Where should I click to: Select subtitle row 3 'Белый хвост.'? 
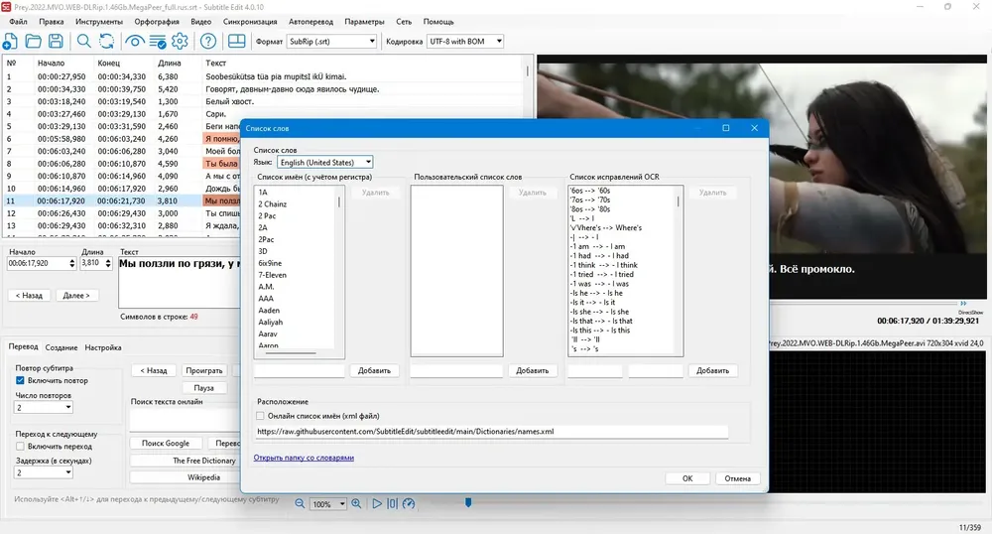point(265,101)
